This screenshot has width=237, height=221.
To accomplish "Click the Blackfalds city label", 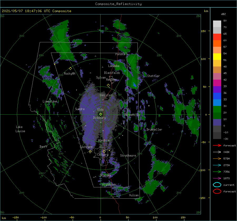I will pyautogui.click(x=112, y=73).
